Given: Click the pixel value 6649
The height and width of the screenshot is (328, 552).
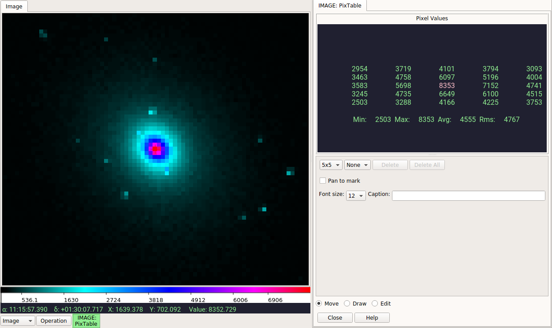Looking at the screenshot, I should click(447, 94).
